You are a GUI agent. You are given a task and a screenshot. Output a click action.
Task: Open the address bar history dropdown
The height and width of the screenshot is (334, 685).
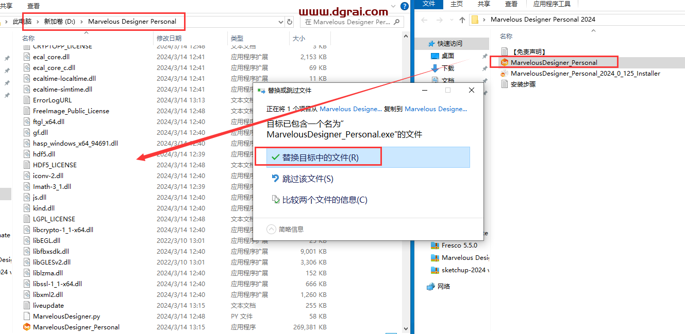point(280,22)
